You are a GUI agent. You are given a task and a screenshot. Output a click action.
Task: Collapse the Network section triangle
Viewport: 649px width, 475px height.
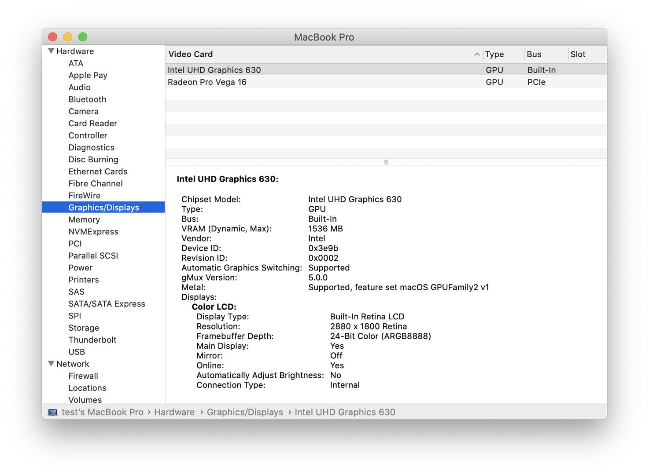point(51,364)
